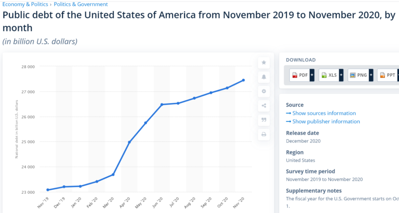The image size is (399, 213).
Task: Click the star favorite icon
Action: point(264,63)
